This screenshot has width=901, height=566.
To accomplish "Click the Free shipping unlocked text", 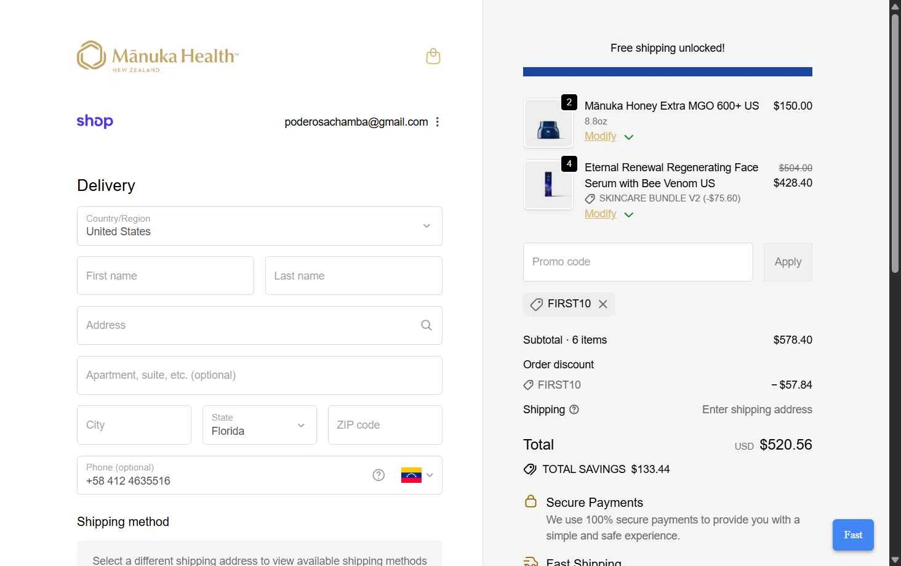I will [x=668, y=48].
